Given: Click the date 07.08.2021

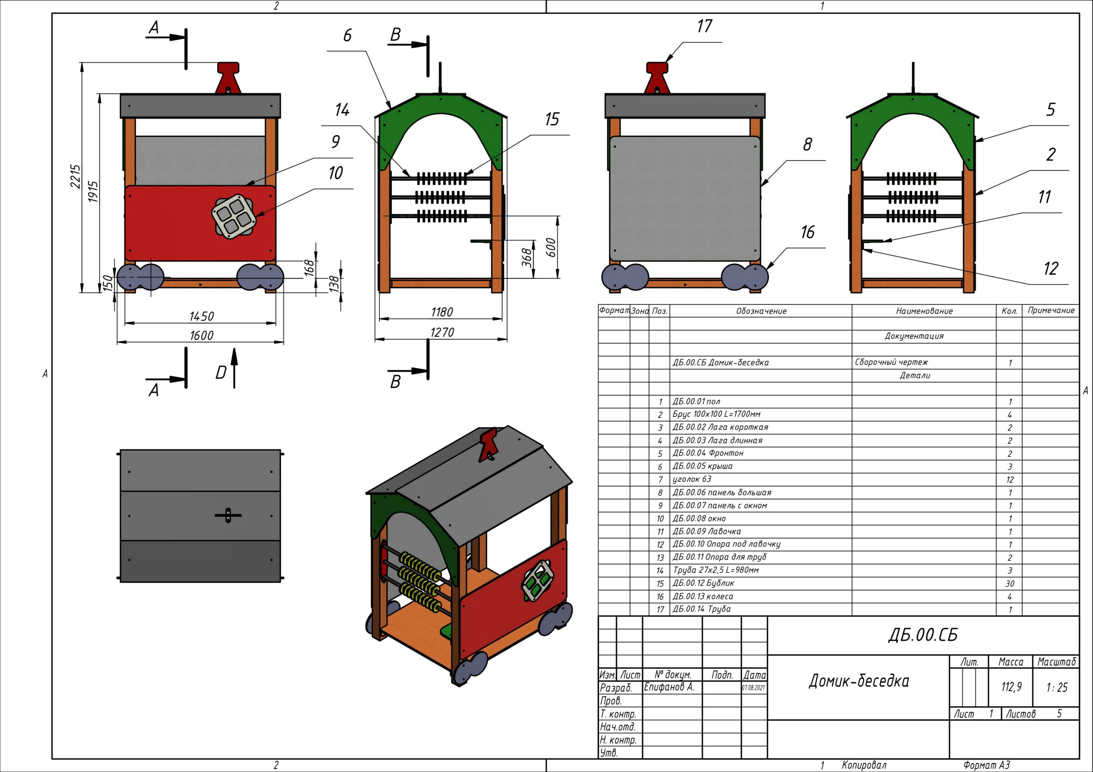Looking at the screenshot, I should click(x=754, y=688).
